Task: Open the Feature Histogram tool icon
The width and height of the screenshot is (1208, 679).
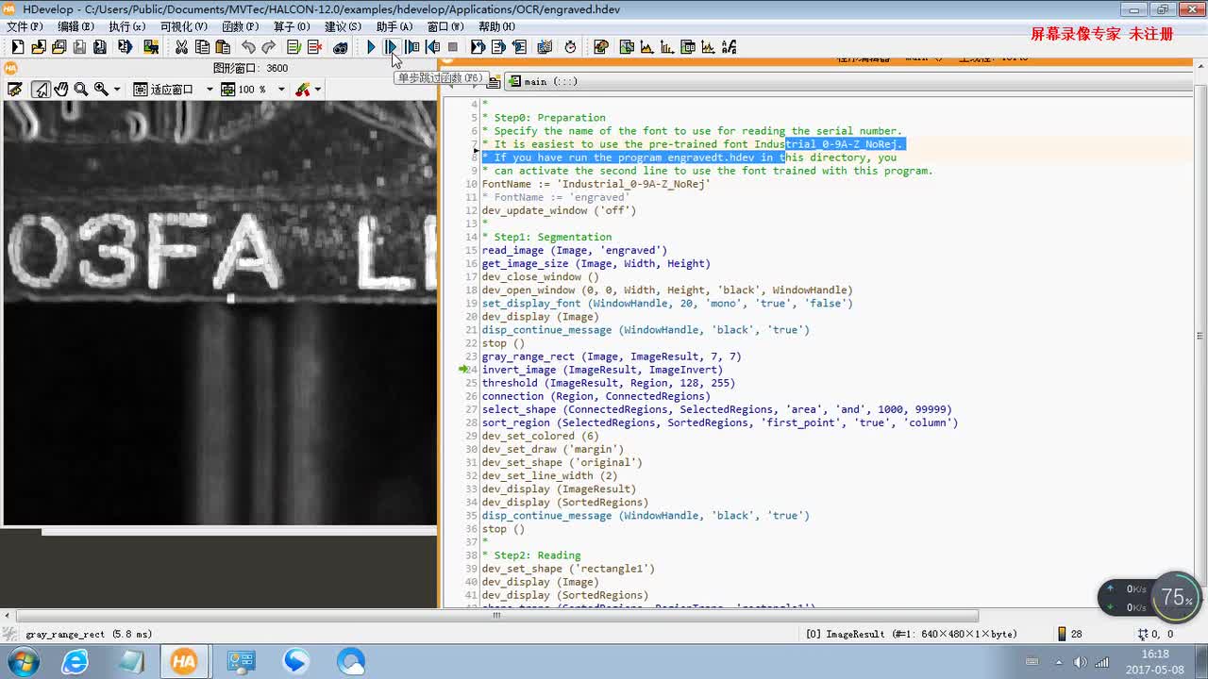Action: coord(667,47)
